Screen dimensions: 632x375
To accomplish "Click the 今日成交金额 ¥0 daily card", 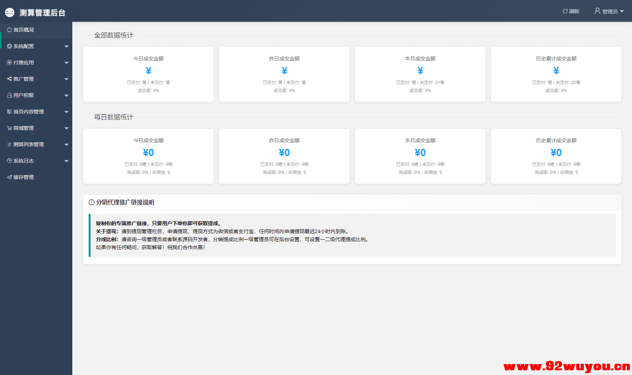I will pos(148,156).
